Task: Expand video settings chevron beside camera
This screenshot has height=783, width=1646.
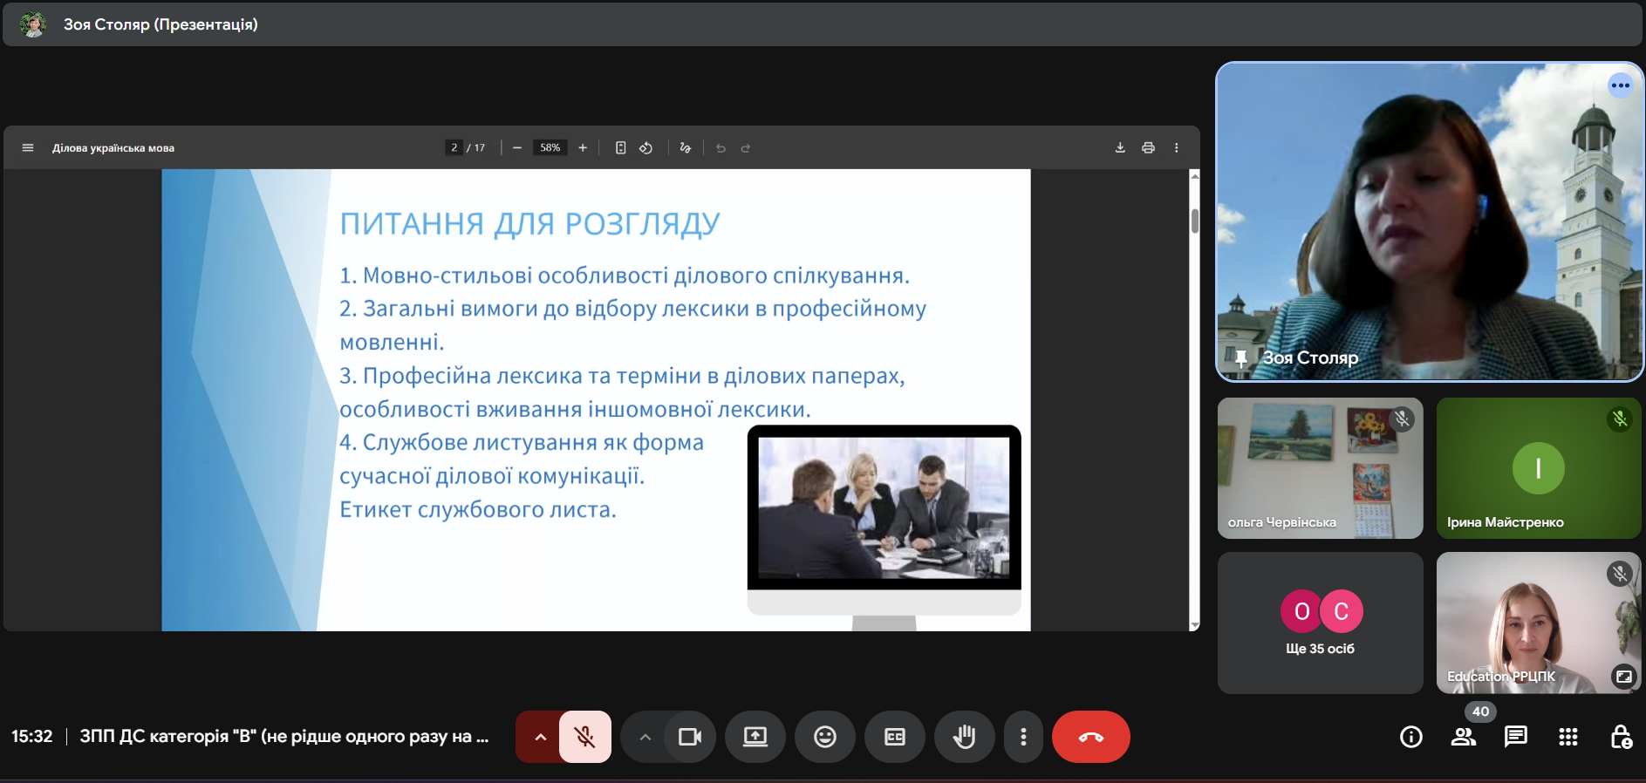Action: (645, 737)
